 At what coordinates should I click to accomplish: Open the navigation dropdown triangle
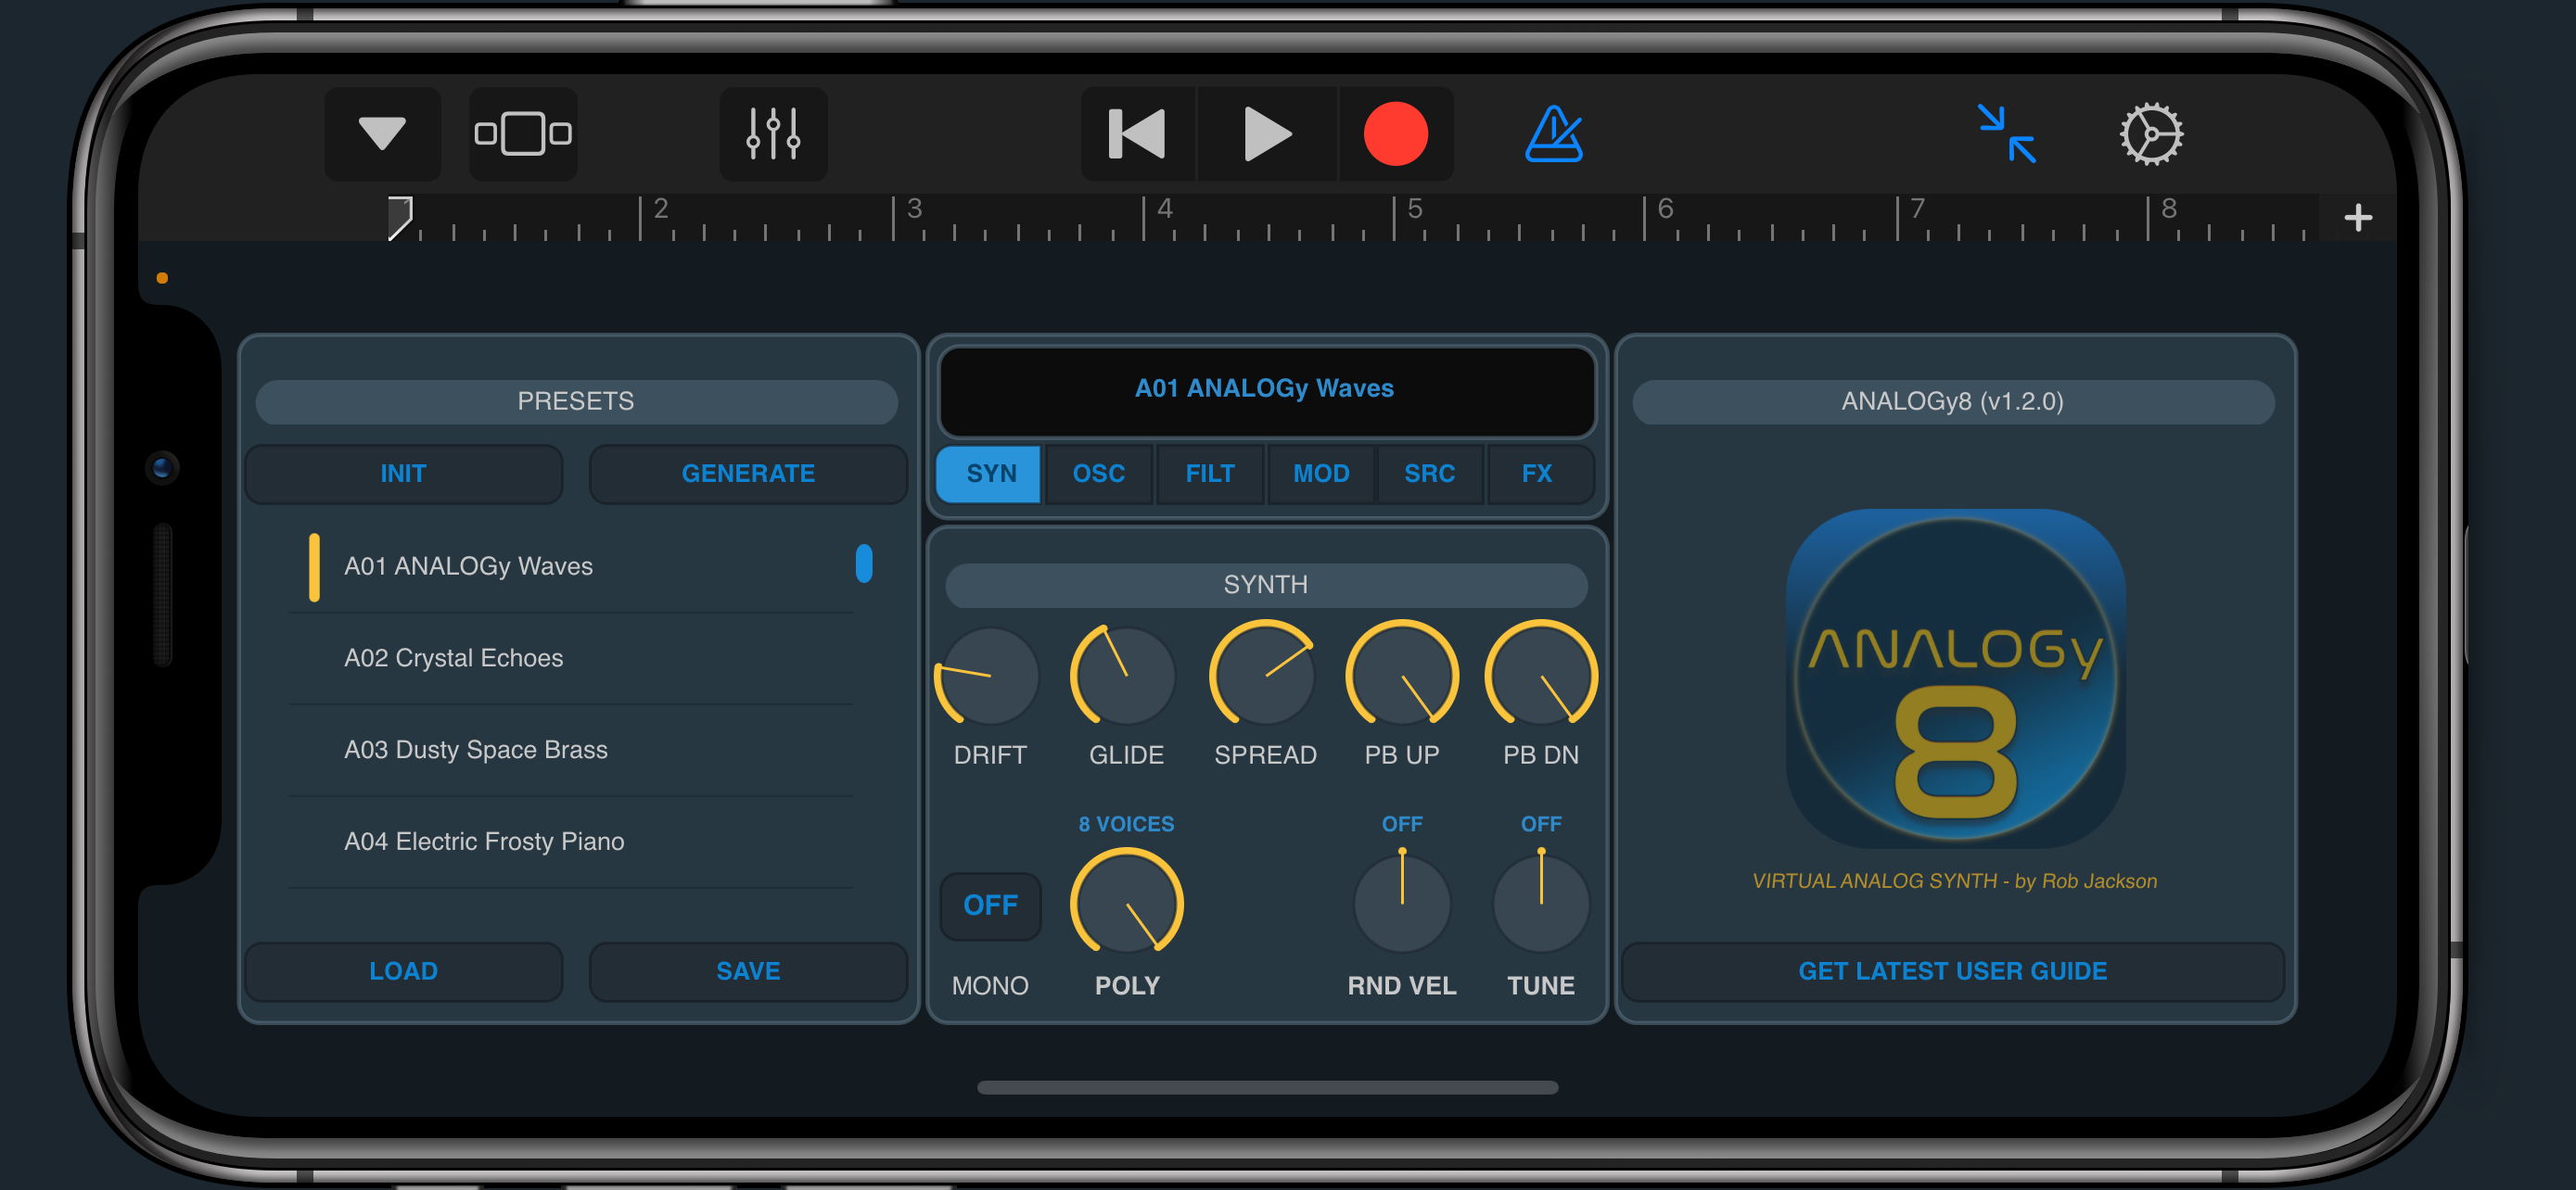[x=382, y=133]
